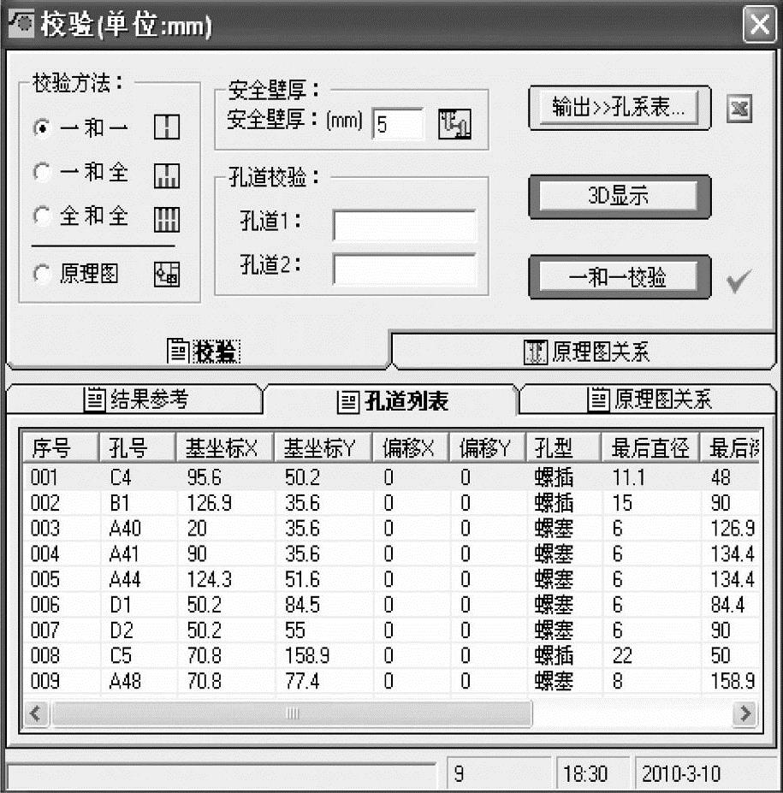
Task: Click the 一和一 method diagram icon
Action: tap(166, 127)
